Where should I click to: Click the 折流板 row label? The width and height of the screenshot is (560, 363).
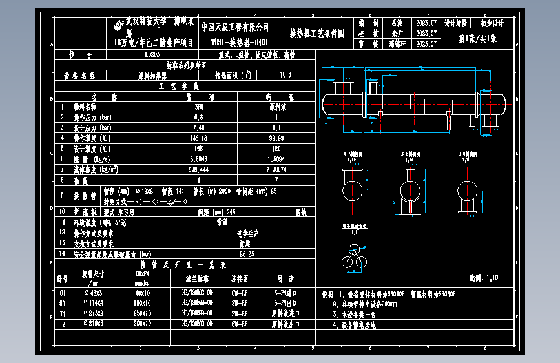pos(85,212)
